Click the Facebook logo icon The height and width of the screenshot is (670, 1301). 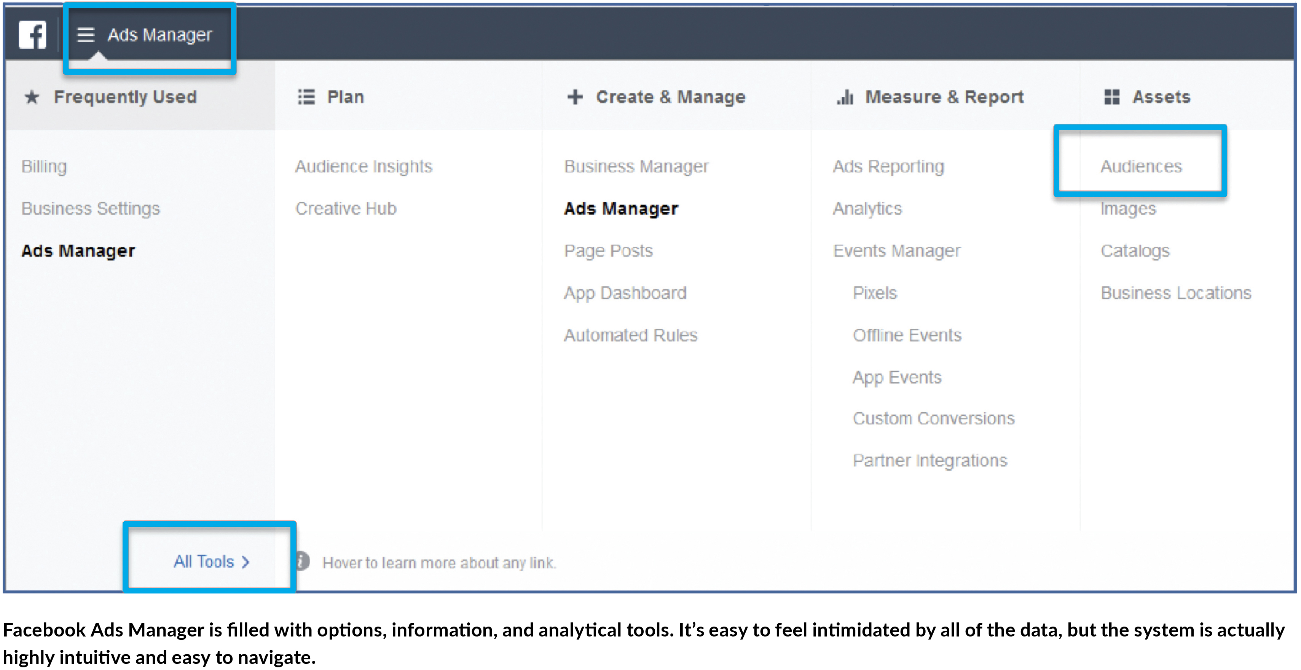pos(32,34)
